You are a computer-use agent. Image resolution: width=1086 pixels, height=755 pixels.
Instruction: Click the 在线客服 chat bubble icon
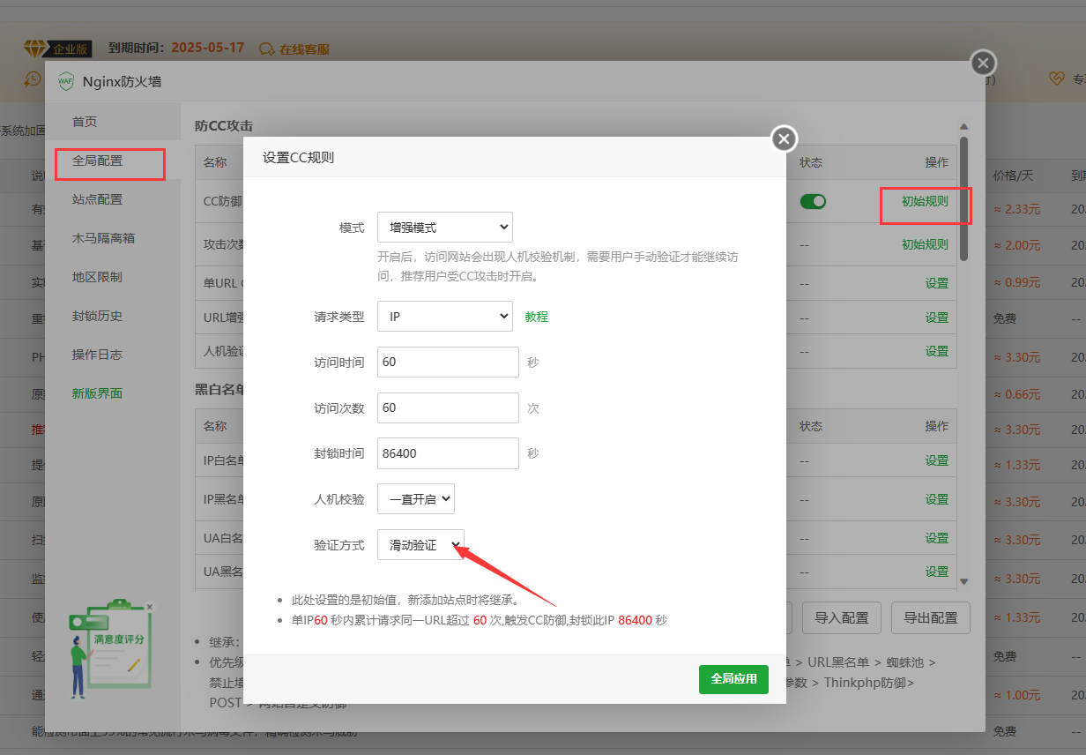tap(266, 49)
